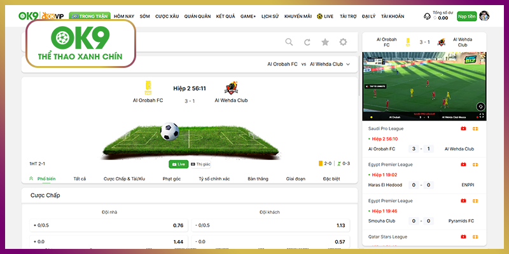Collapse the Phổ biến chevron arrows

pyautogui.click(x=32, y=179)
